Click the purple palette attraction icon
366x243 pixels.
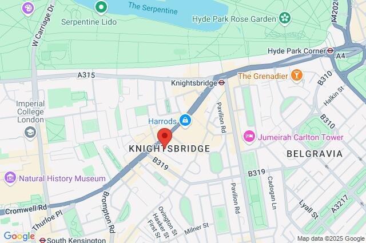[28, 9]
